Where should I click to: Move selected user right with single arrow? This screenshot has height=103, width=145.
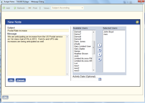(99, 45)
